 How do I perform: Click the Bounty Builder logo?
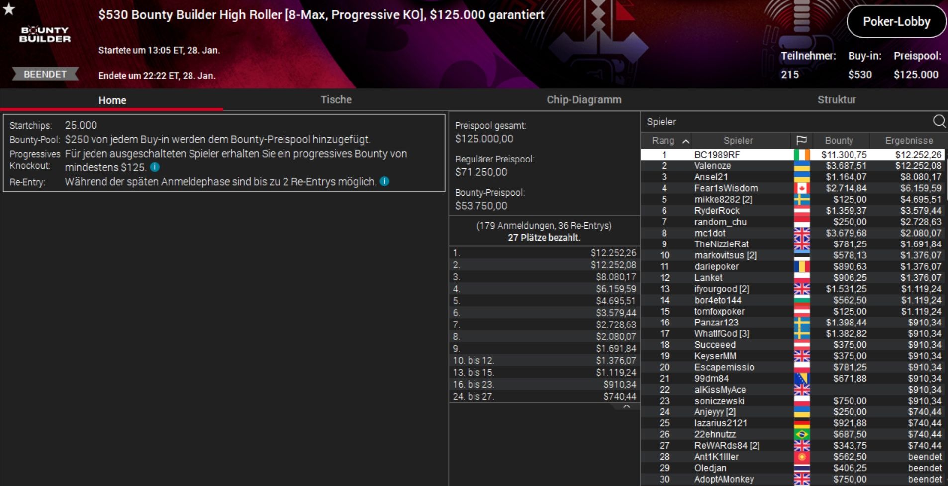tap(45, 34)
